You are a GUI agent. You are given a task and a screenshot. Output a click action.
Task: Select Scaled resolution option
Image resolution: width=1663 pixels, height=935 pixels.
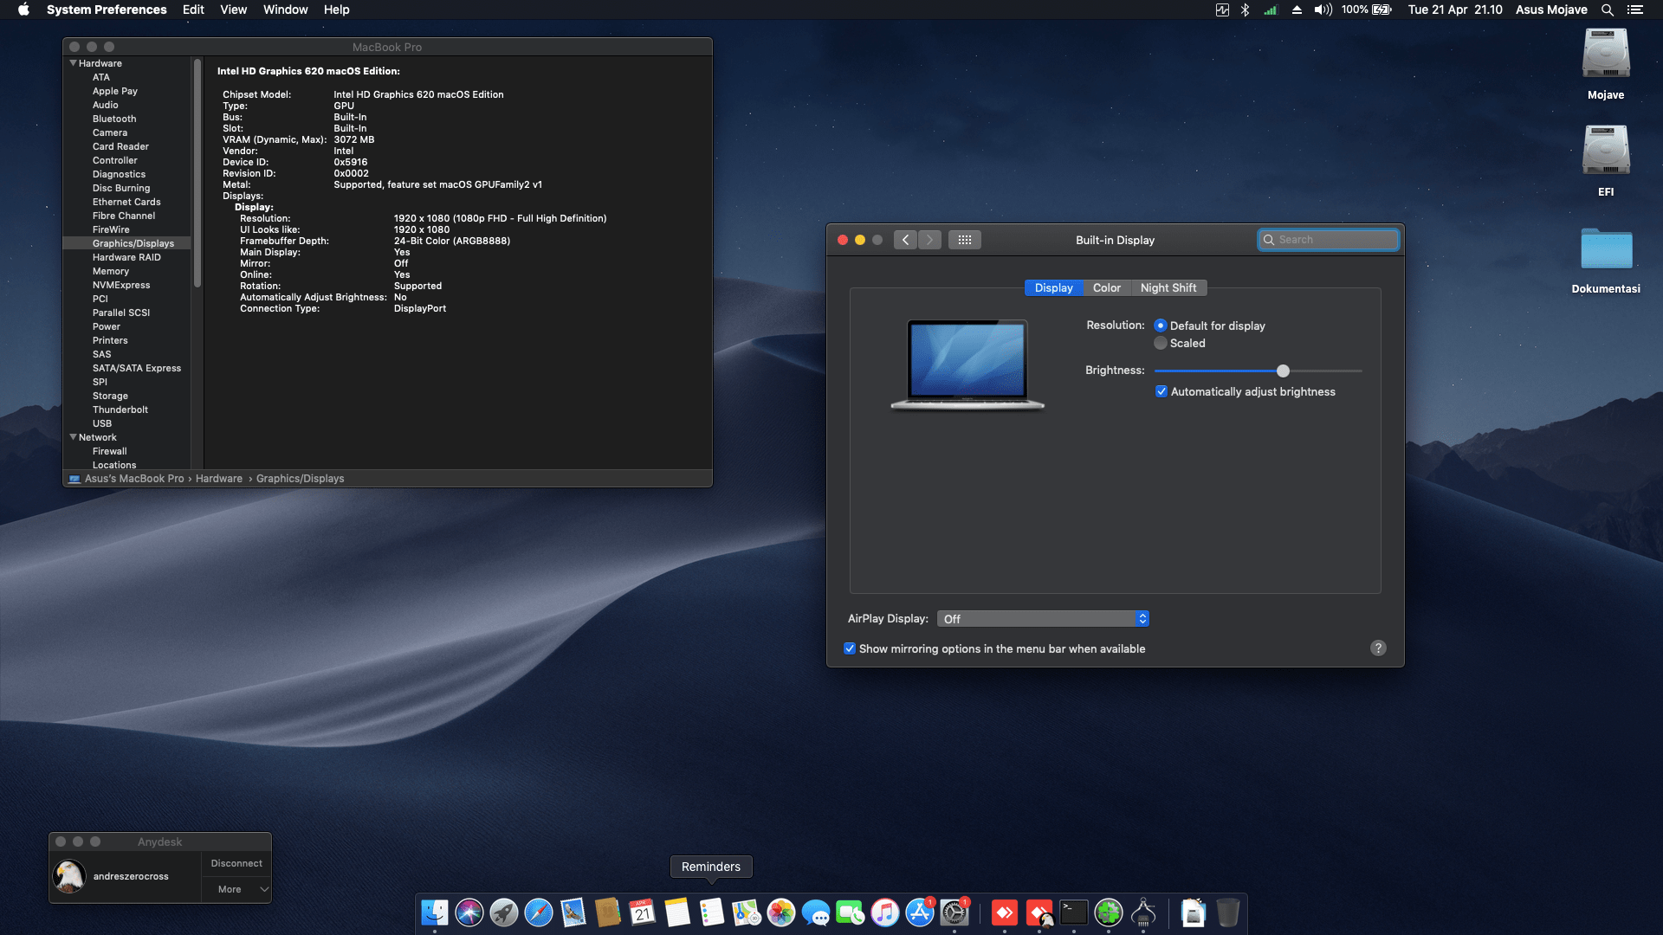tap(1161, 343)
